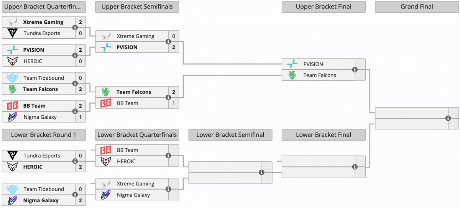This screenshot has width=460, height=208.
Task: Open info icon for Grand Final match
Action: coord(448,118)
